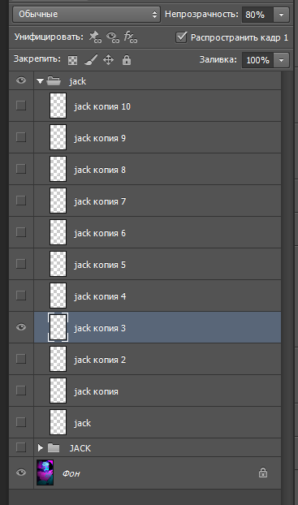Hide the jack копия 3 layer
The width and height of the screenshot is (298, 505).
(21, 327)
